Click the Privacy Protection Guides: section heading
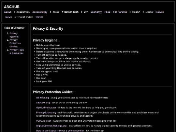176x132 pixels. [x=53, y=92]
